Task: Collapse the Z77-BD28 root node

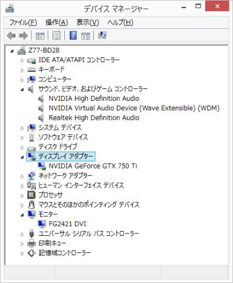Action: pyautogui.click(x=12, y=51)
